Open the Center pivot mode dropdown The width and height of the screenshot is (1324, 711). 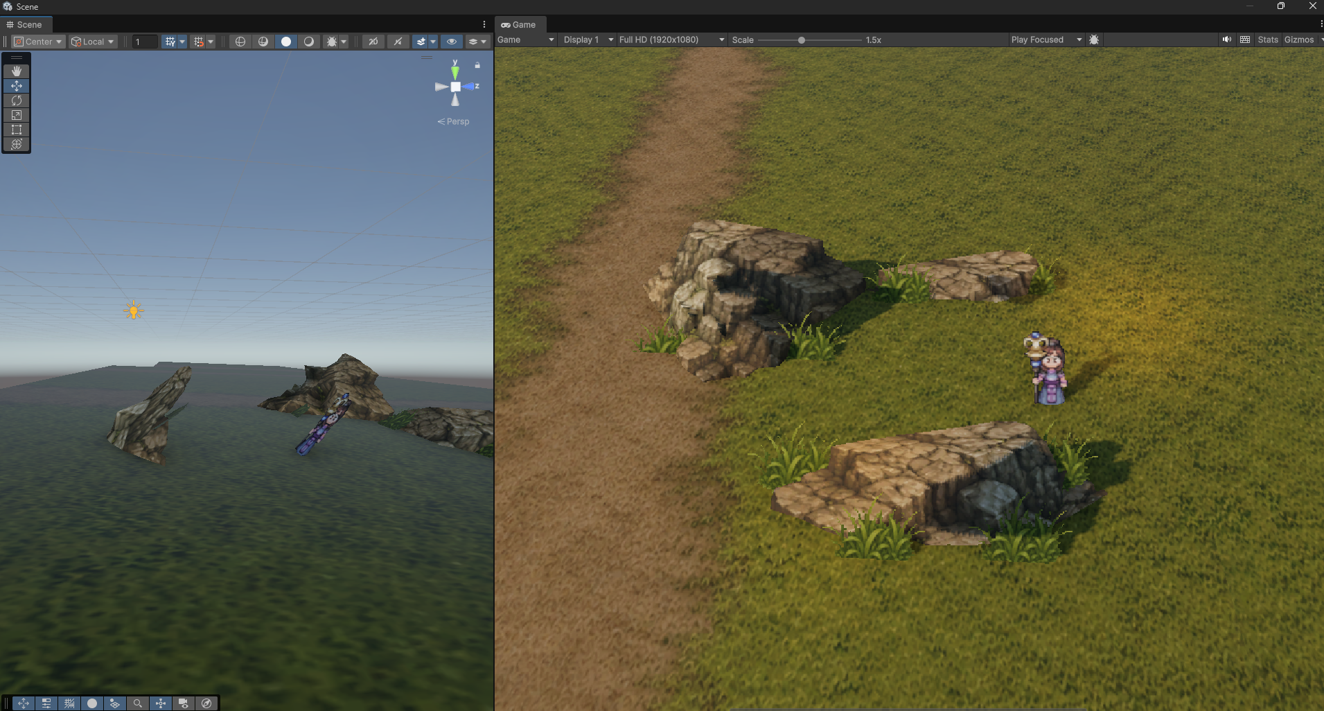click(x=39, y=42)
